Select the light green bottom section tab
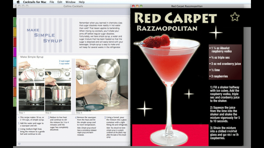Image resolution: width=264 pixels, height=148 pixels. [15, 102]
